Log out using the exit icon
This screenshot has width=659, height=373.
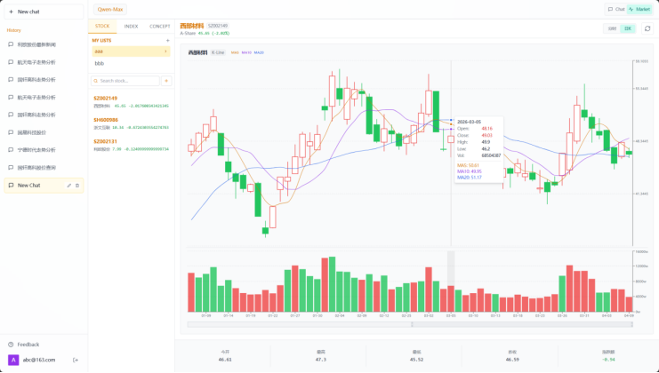[76, 360]
